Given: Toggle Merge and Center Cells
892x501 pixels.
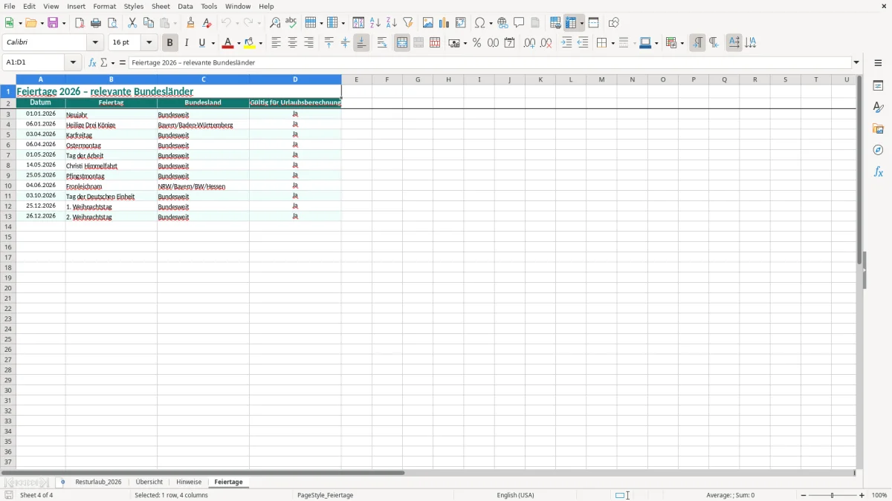Looking at the screenshot, I should point(402,43).
